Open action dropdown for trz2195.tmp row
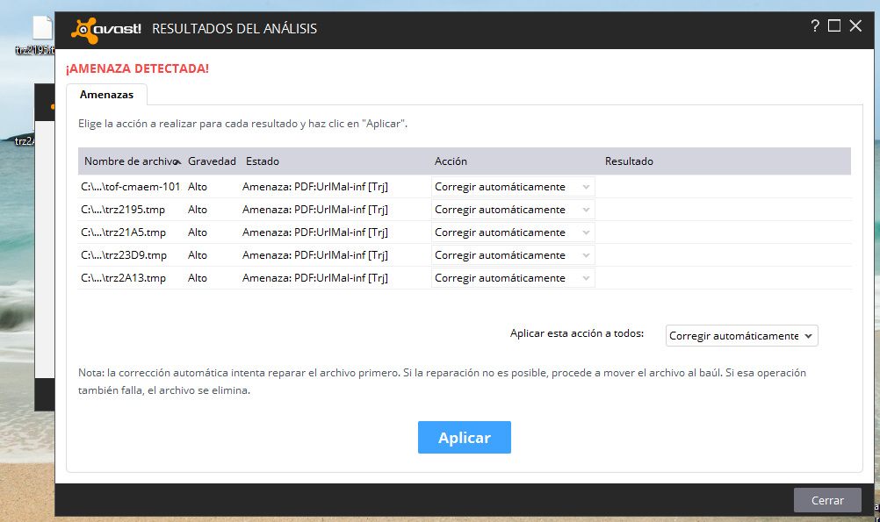Image resolution: width=880 pixels, height=522 pixels. (x=513, y=210)
